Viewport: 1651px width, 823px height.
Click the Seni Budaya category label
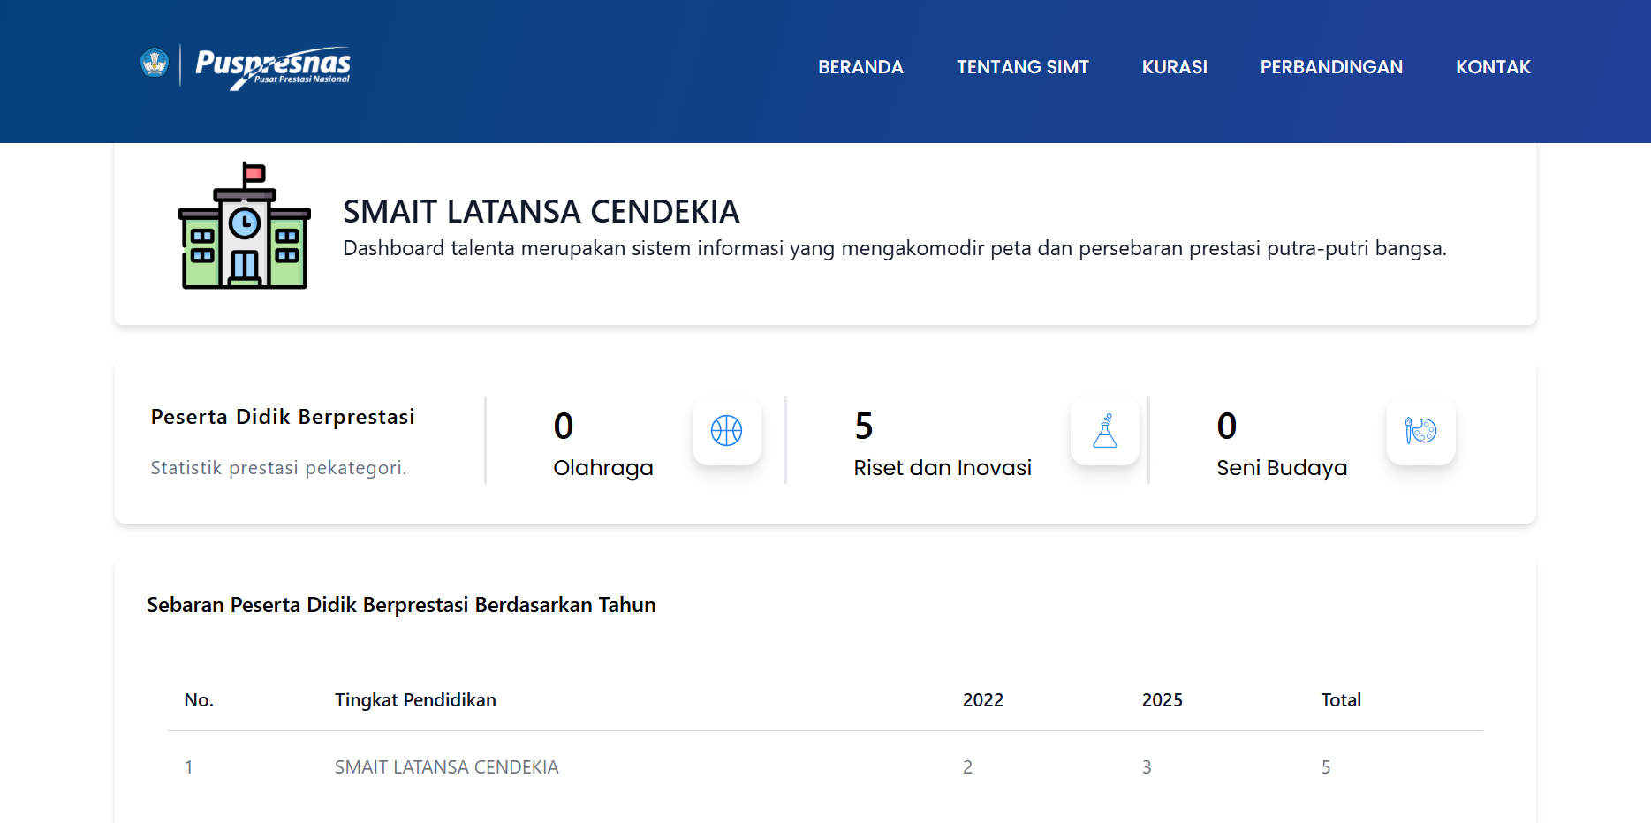(1282, 468)
